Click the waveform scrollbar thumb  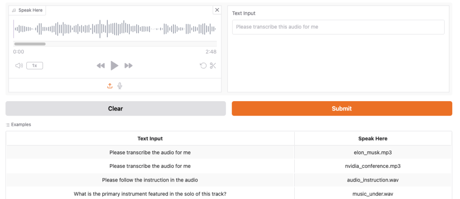click(x=30, y=44)
